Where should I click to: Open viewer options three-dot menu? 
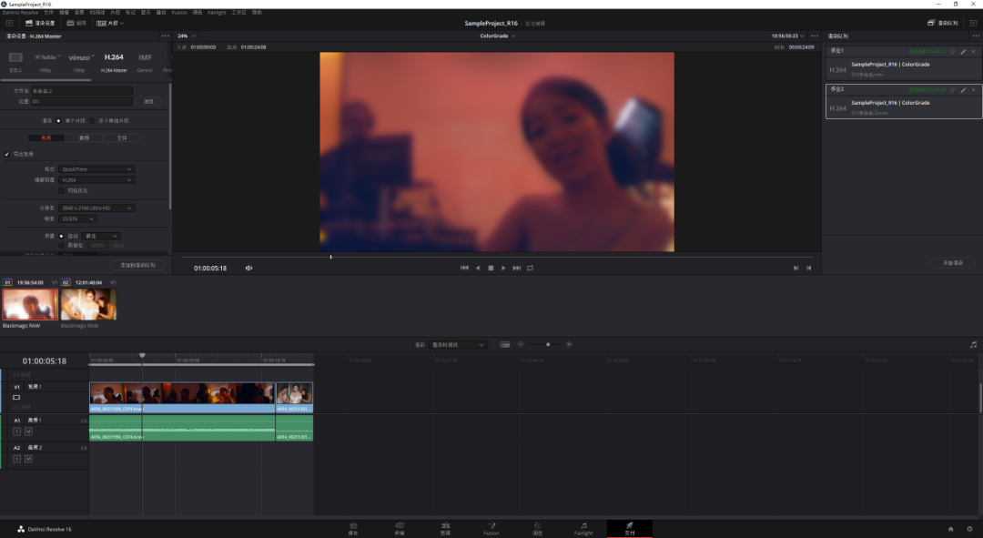click(x=814, y=36)
